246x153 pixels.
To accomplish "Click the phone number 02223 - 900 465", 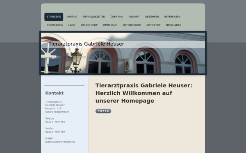I will click(x=55, y=122).
